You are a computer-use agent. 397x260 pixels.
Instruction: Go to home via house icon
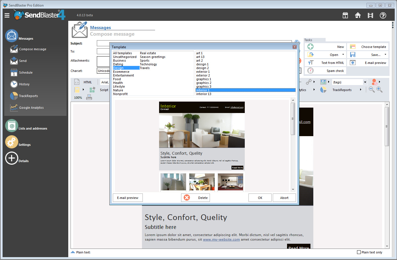pyautogui.click(x=358, y=15)
